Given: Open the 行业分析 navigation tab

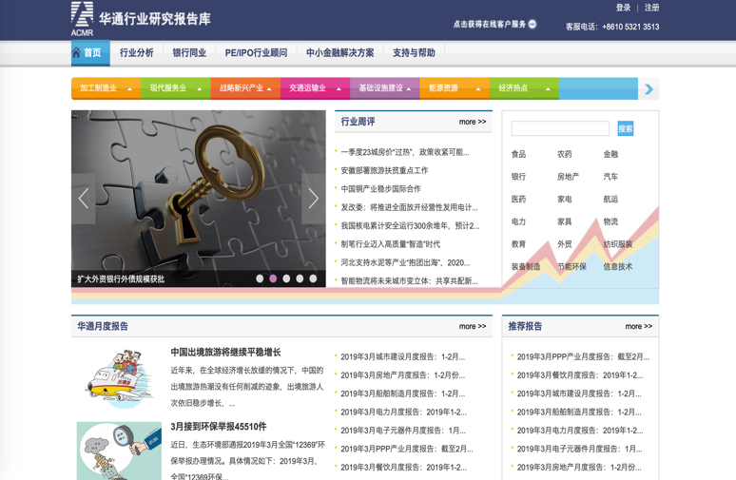Looking at the screenshot, I should pos(137,52).
